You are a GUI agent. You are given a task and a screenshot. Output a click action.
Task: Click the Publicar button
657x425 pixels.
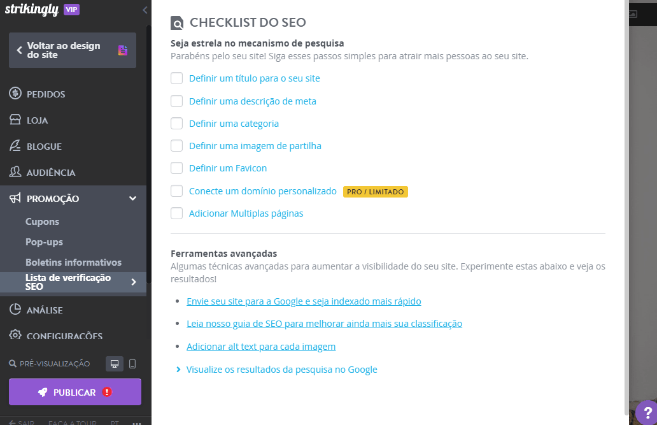click(74, 392)
